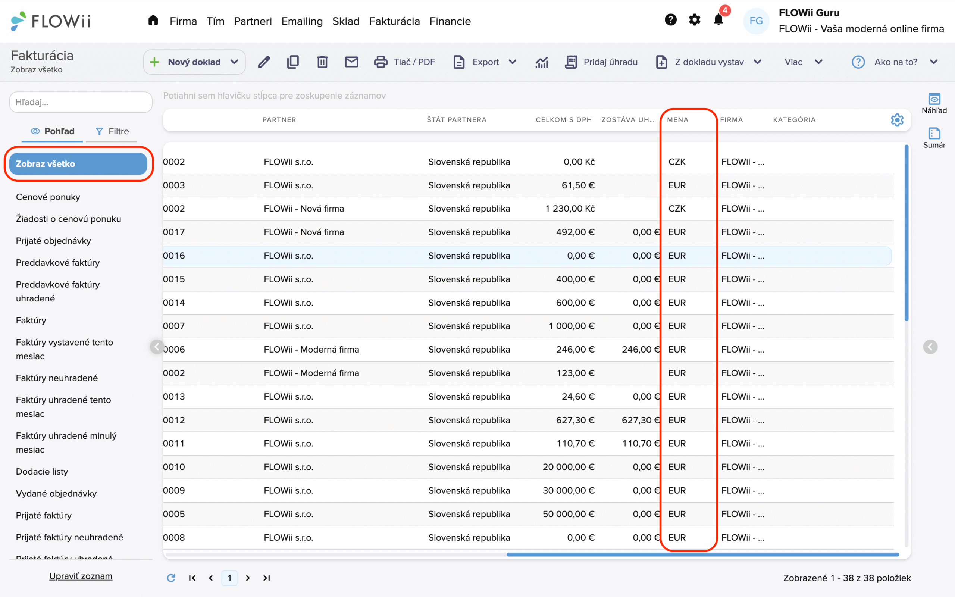Viewport: 955px width, 597px height.
Task: Sort by the ŠTÁT PARTNERA column header
Action: [457, 120]
